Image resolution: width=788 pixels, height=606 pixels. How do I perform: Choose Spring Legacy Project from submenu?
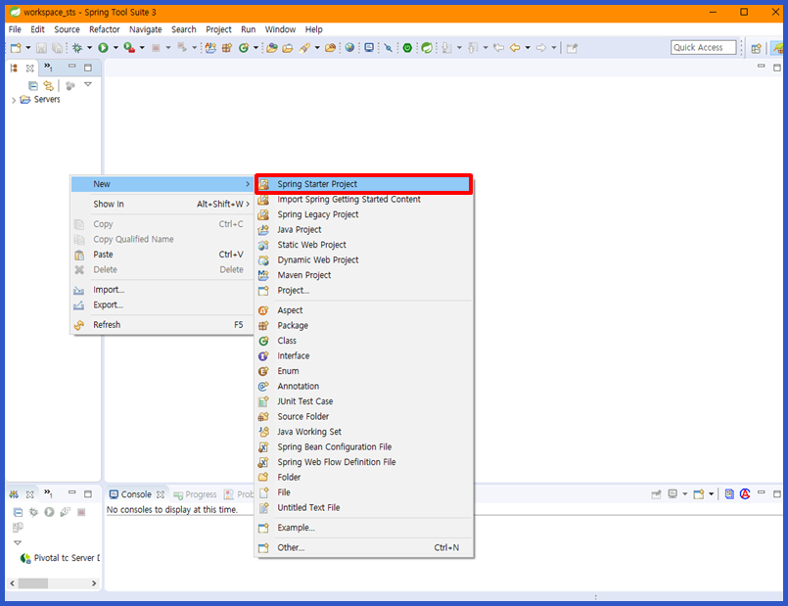[364, 214]
